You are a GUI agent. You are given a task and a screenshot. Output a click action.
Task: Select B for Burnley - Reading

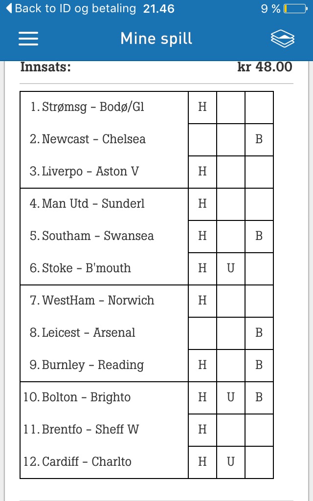(x=259, y=365)
